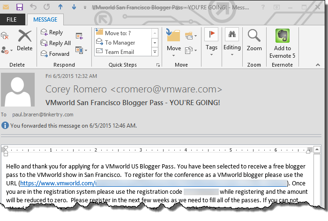
Task: Click recipient paul.braren@tinkertry.com
Action: coord(43,114)
